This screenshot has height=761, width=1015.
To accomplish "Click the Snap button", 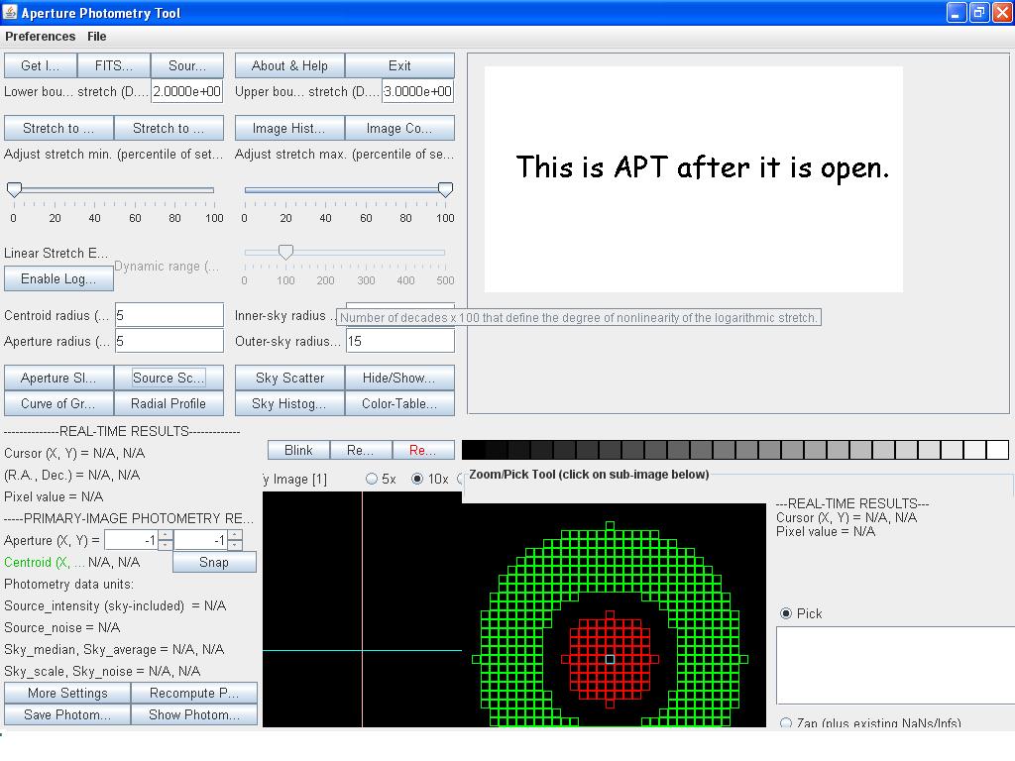I will coord(214,562).
